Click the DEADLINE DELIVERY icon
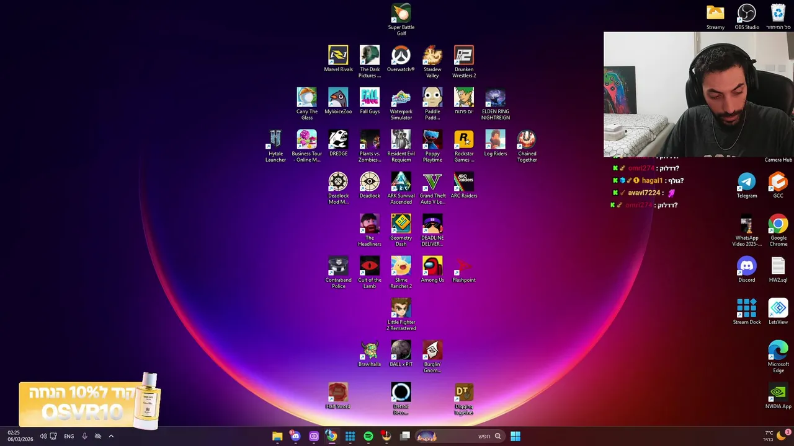Image resolution: width=794 pixels, height=446 pixels. click(432, 230)
